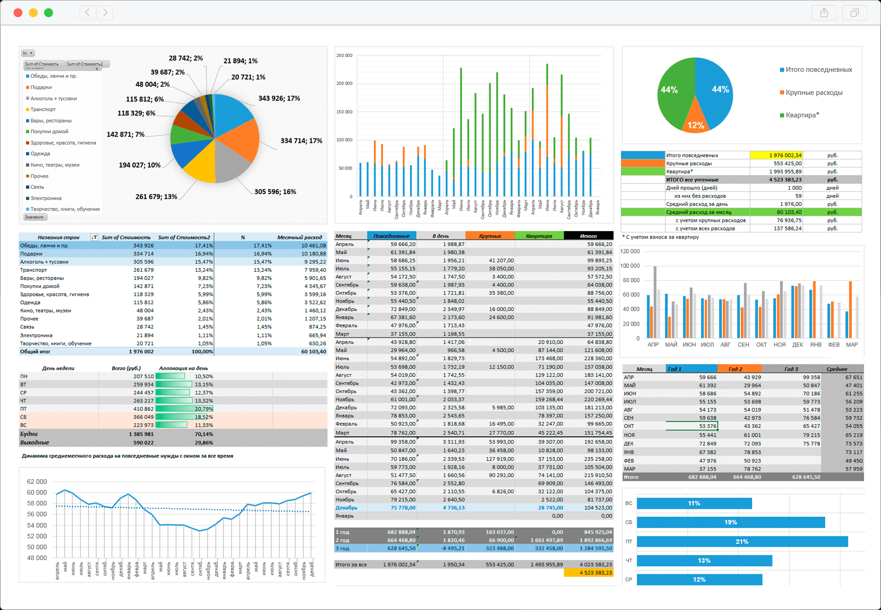Select the Год 2 column header
Viewport: 881px width, 610px height.
[739, 369]
